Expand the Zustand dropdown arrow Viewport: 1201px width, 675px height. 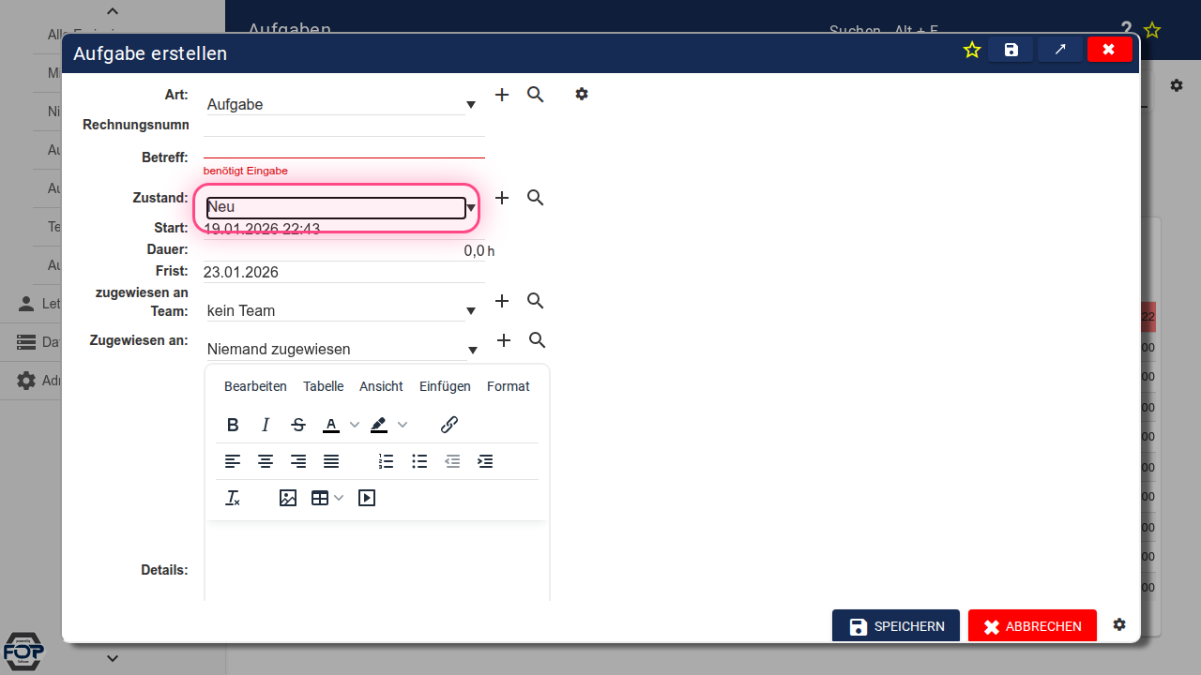pos(472,207)
